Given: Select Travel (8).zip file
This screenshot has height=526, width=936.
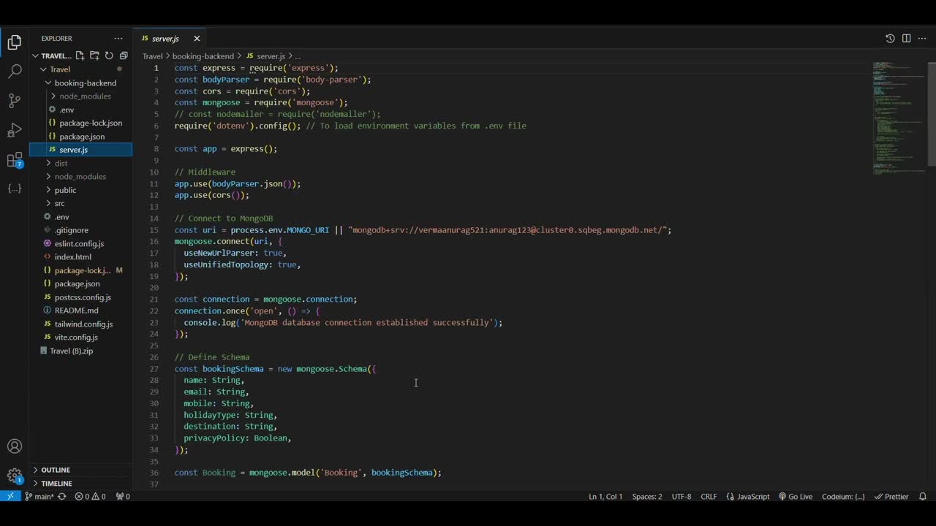Looking at the screenshot, I should point(71,351).
